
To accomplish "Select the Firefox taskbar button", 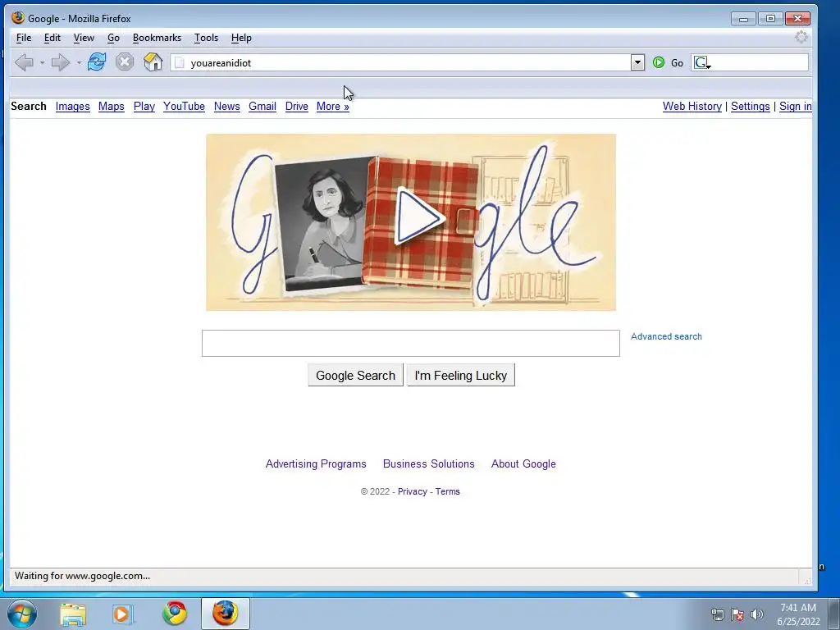I will [x=226, y=614].
